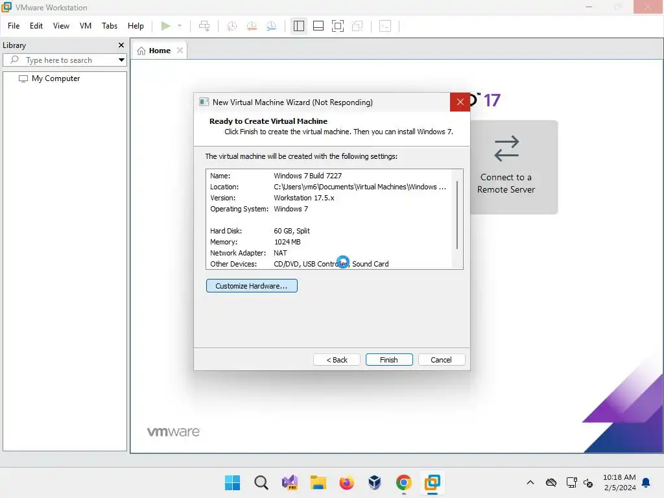Viewport: 664px width, 498px height.
Task: Open the File menu
Action: pos(14,26)
